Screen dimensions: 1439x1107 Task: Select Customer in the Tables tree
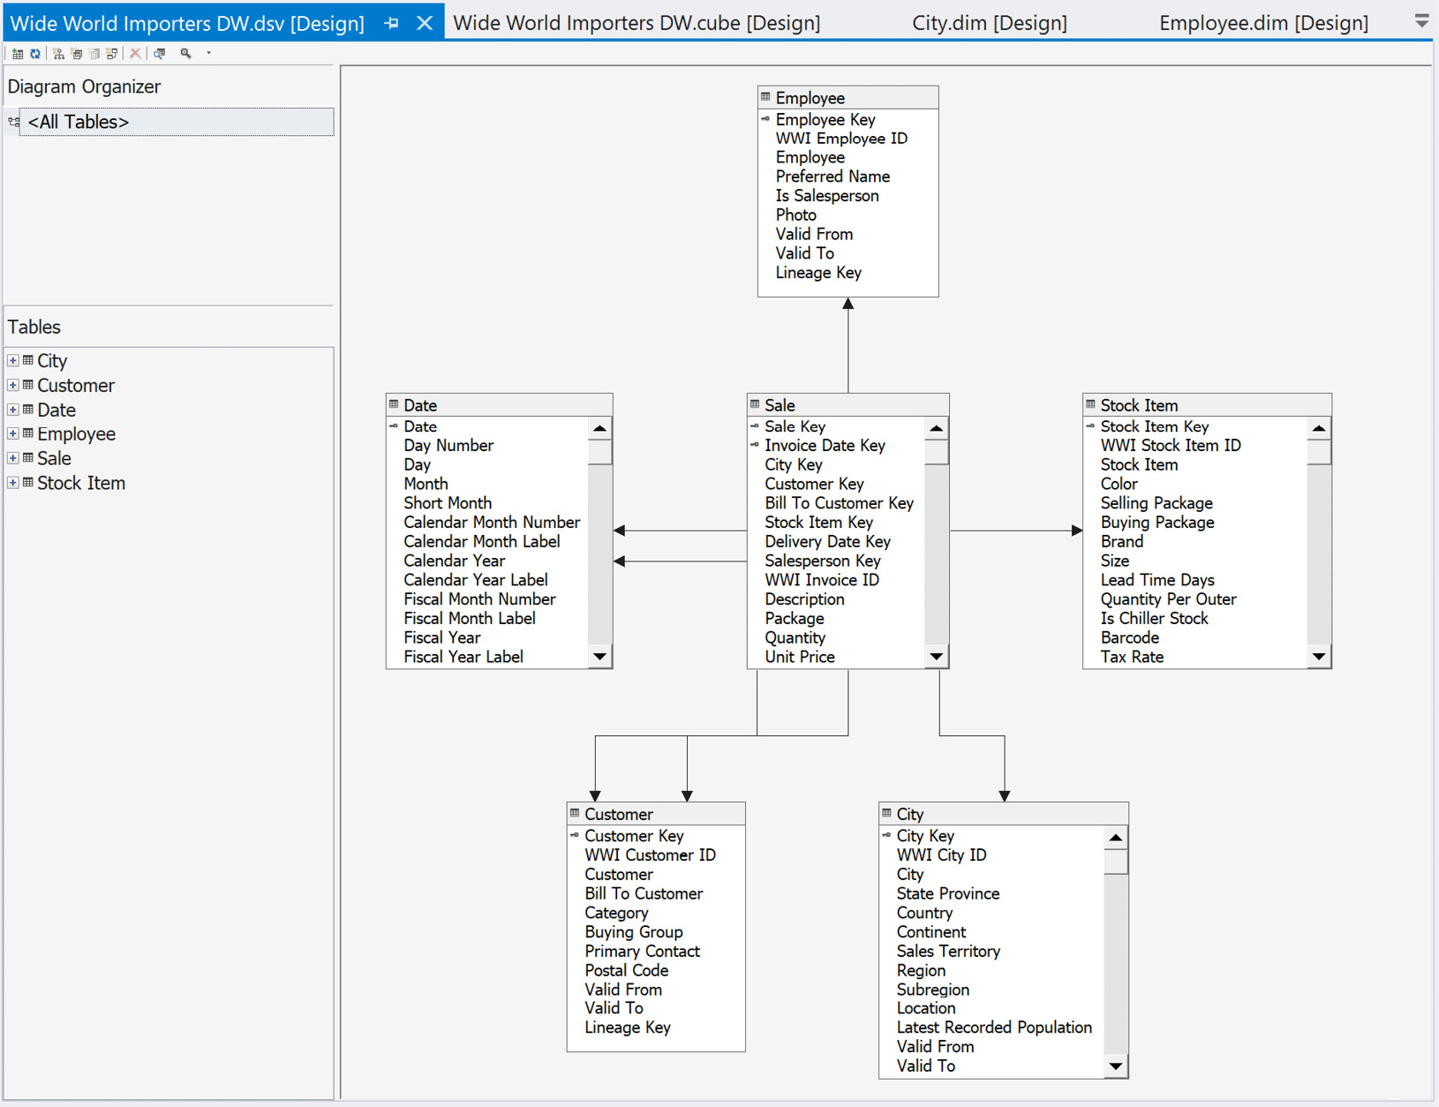point(76,386)
